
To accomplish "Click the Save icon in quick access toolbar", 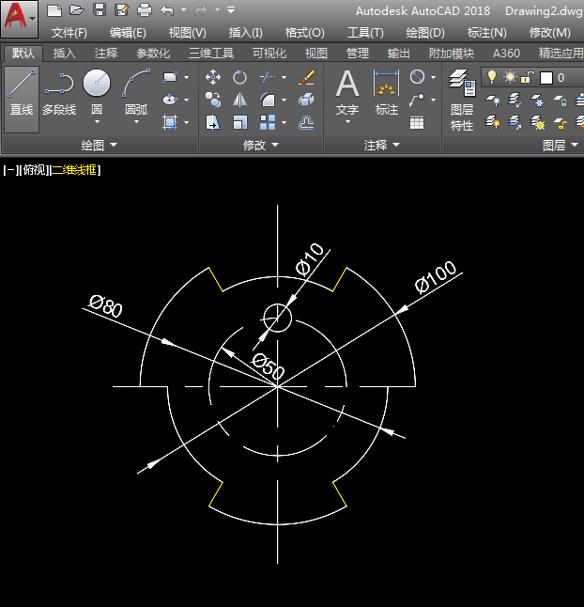I will [100, 10].
